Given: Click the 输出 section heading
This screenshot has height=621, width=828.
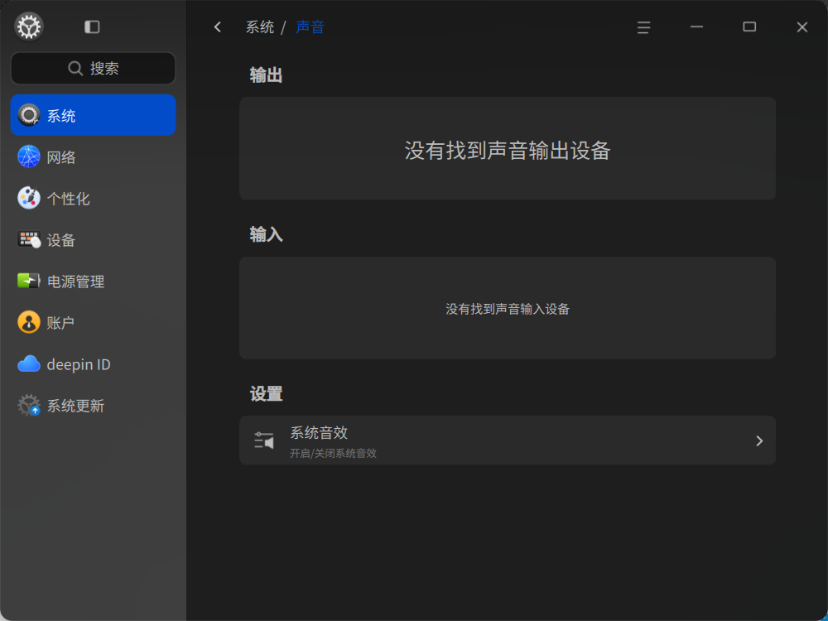Looking at the screenshot, I should (x=266, y=75).
